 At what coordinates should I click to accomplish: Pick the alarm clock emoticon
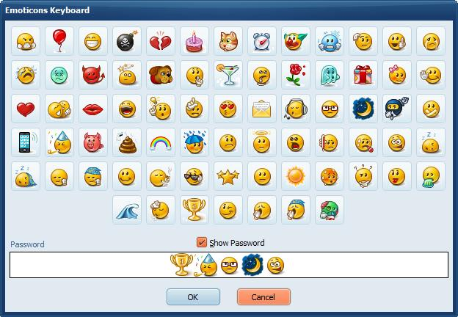[262, 41]
